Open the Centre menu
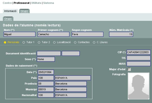Viewport: 152px width, 103px height. [7, 3]
